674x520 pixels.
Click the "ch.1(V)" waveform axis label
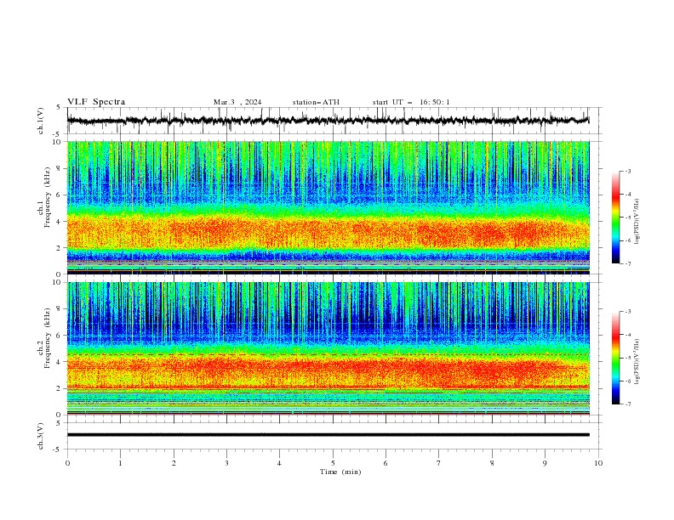(41, 121)
